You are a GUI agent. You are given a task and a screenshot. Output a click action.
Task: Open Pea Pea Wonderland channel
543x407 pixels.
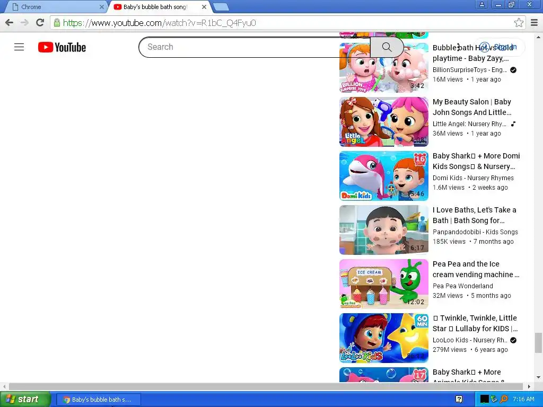pos(462,286)
